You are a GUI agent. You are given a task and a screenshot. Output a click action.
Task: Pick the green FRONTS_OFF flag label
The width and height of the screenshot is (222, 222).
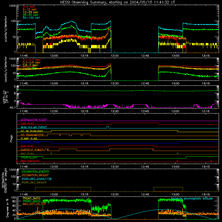tap(29, 157)
